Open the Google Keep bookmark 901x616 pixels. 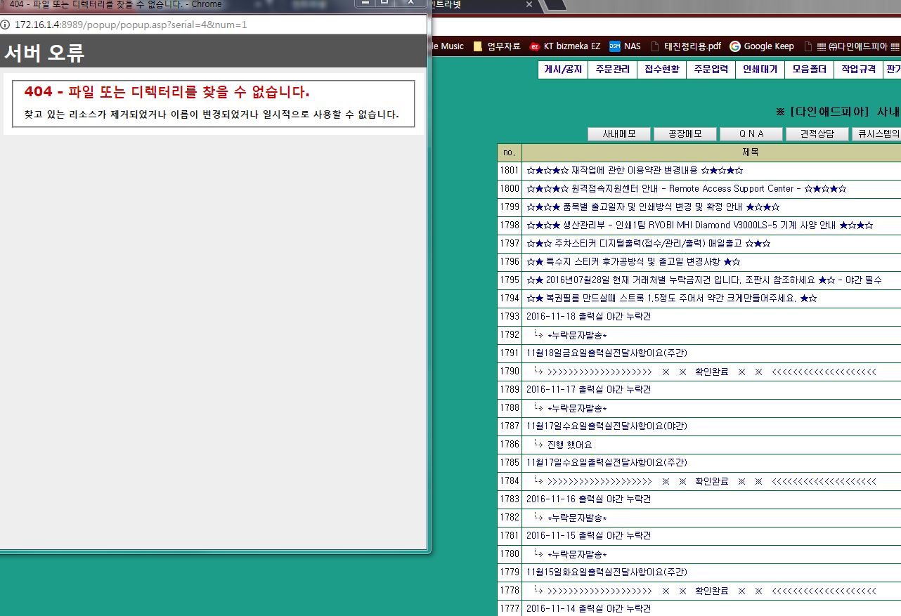[762, 46]
